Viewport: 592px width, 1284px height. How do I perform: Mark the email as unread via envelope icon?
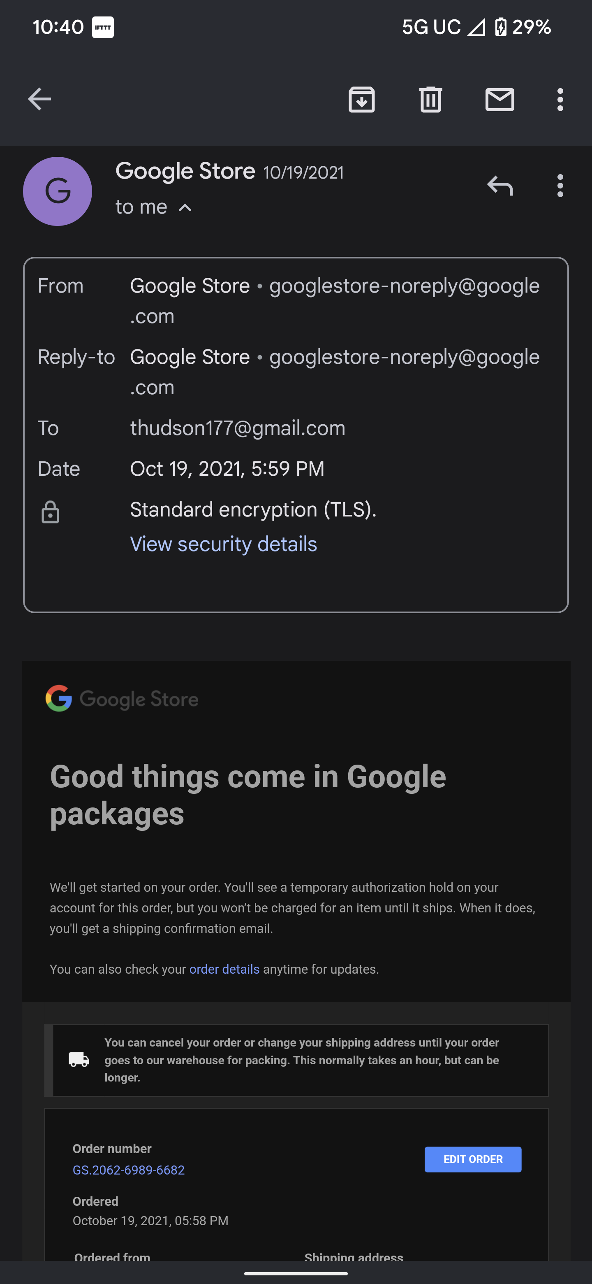pyautogui.click(x=499, y=99)
